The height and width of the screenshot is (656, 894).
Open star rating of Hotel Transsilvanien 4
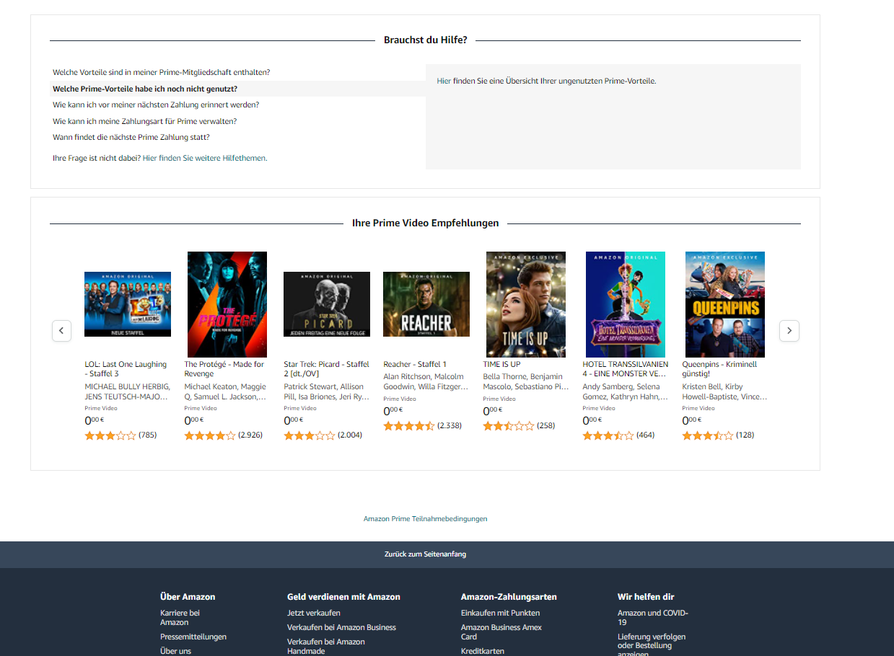608,435
